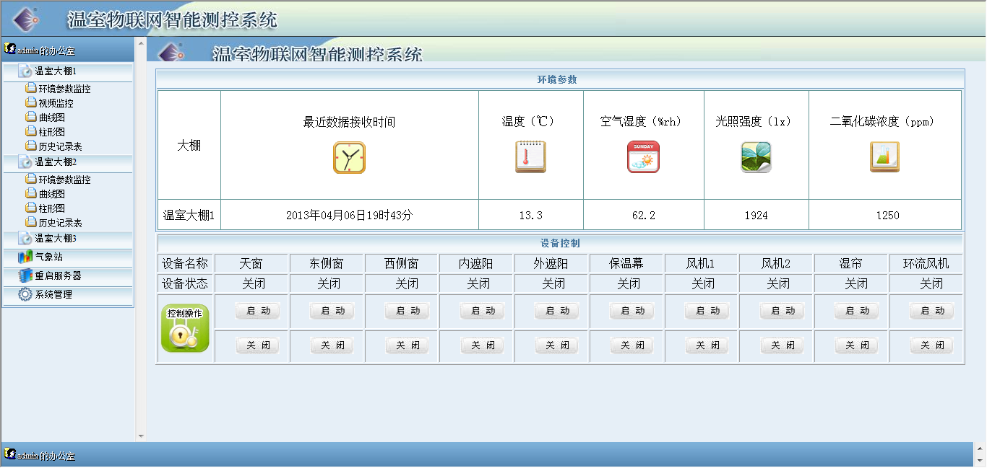Open the 气象站 weather station item
Viewport: 987px width, 468px height.
tap(48, 257)
